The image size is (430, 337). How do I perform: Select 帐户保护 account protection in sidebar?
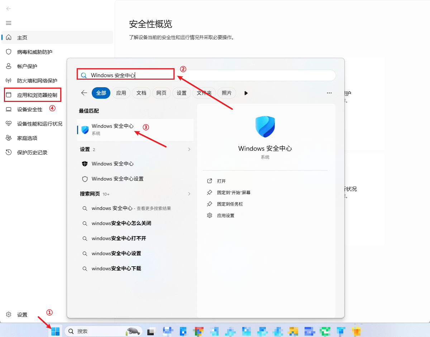tap(27, 66)
